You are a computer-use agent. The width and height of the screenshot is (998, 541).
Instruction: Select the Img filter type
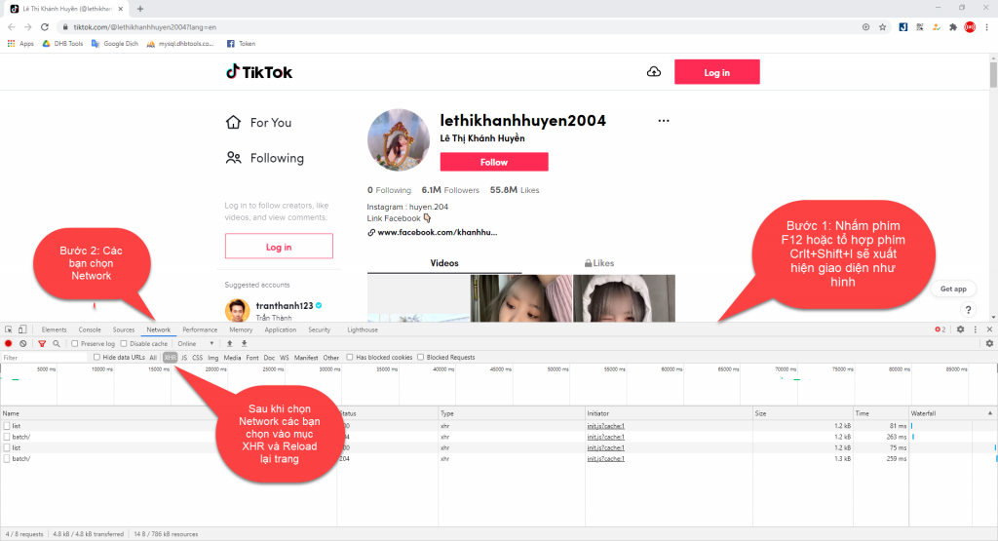click(213, 358)
